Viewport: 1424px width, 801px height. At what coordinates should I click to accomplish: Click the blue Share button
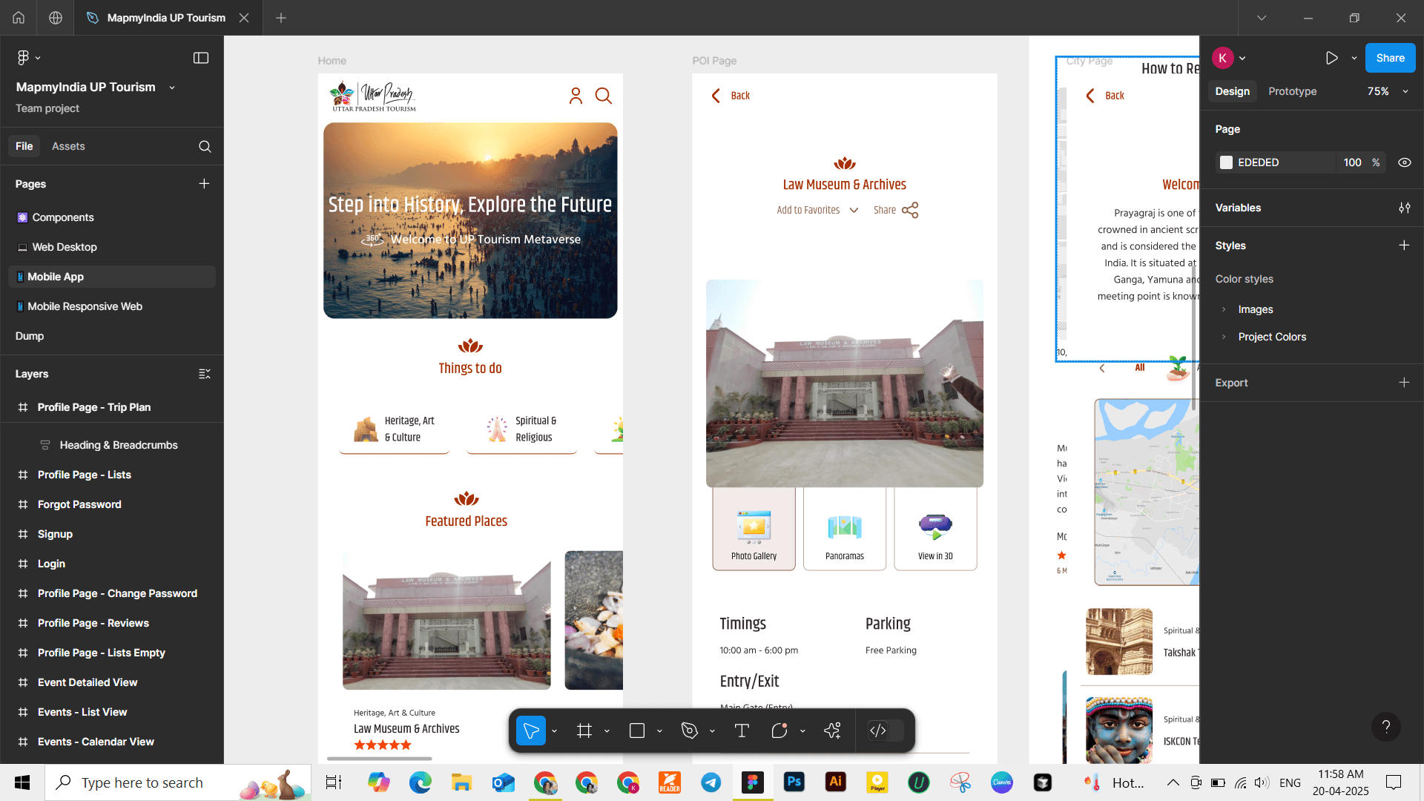click(1390, 58)
